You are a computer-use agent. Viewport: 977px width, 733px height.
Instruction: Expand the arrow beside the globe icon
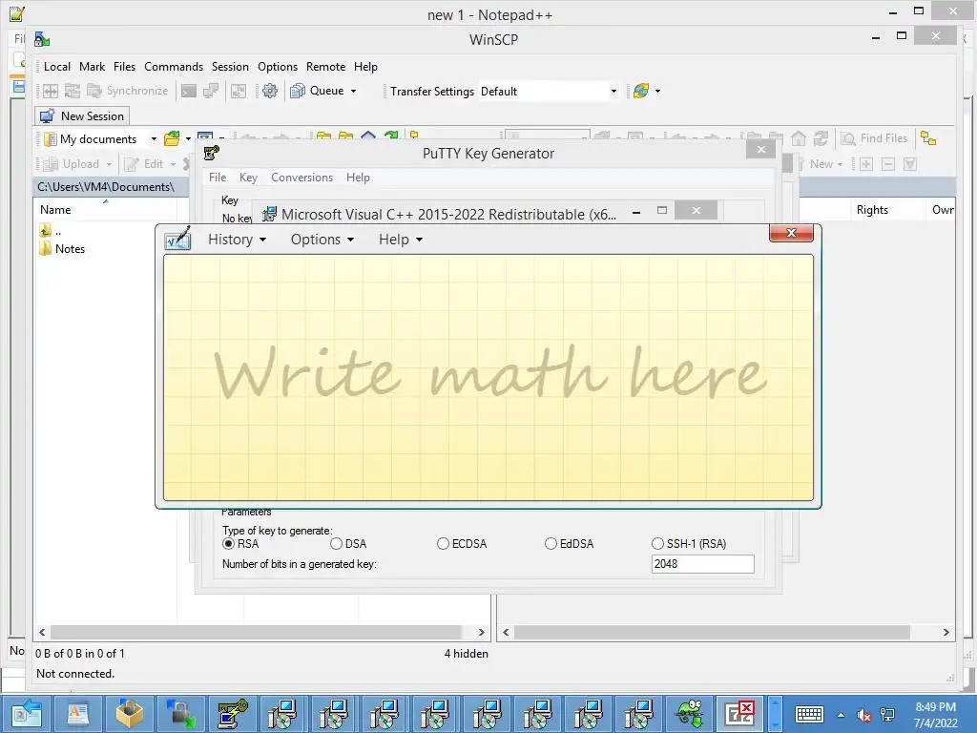[x=657, y=91]
